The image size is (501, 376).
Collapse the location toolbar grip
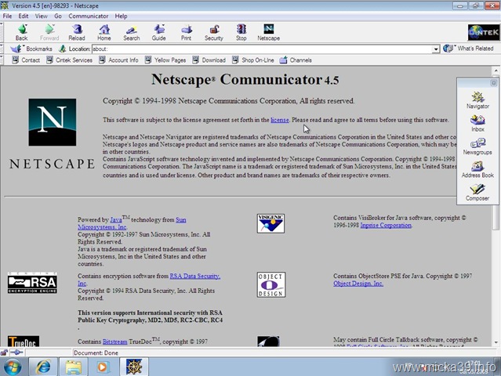click(2, 49)
